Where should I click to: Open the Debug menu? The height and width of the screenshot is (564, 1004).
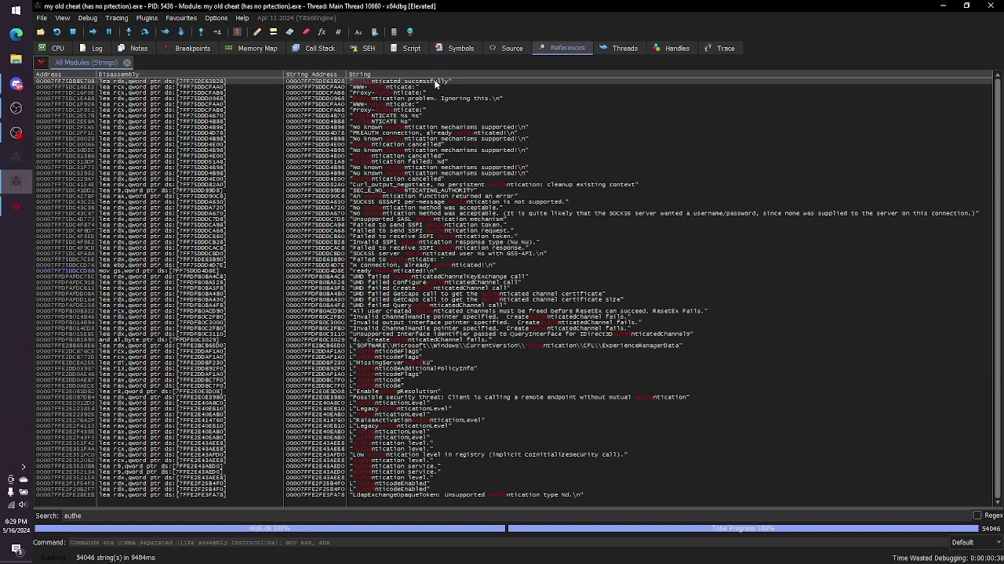tap(88, 18)
